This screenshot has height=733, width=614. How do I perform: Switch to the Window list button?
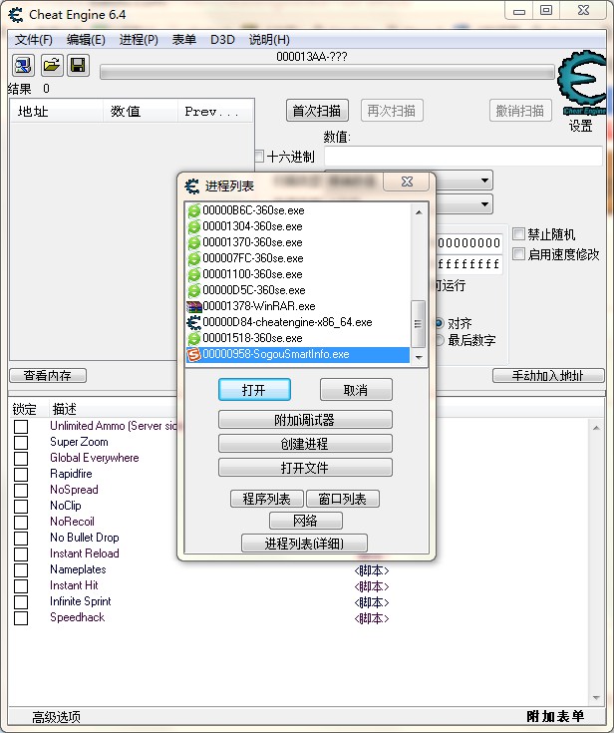343,499
